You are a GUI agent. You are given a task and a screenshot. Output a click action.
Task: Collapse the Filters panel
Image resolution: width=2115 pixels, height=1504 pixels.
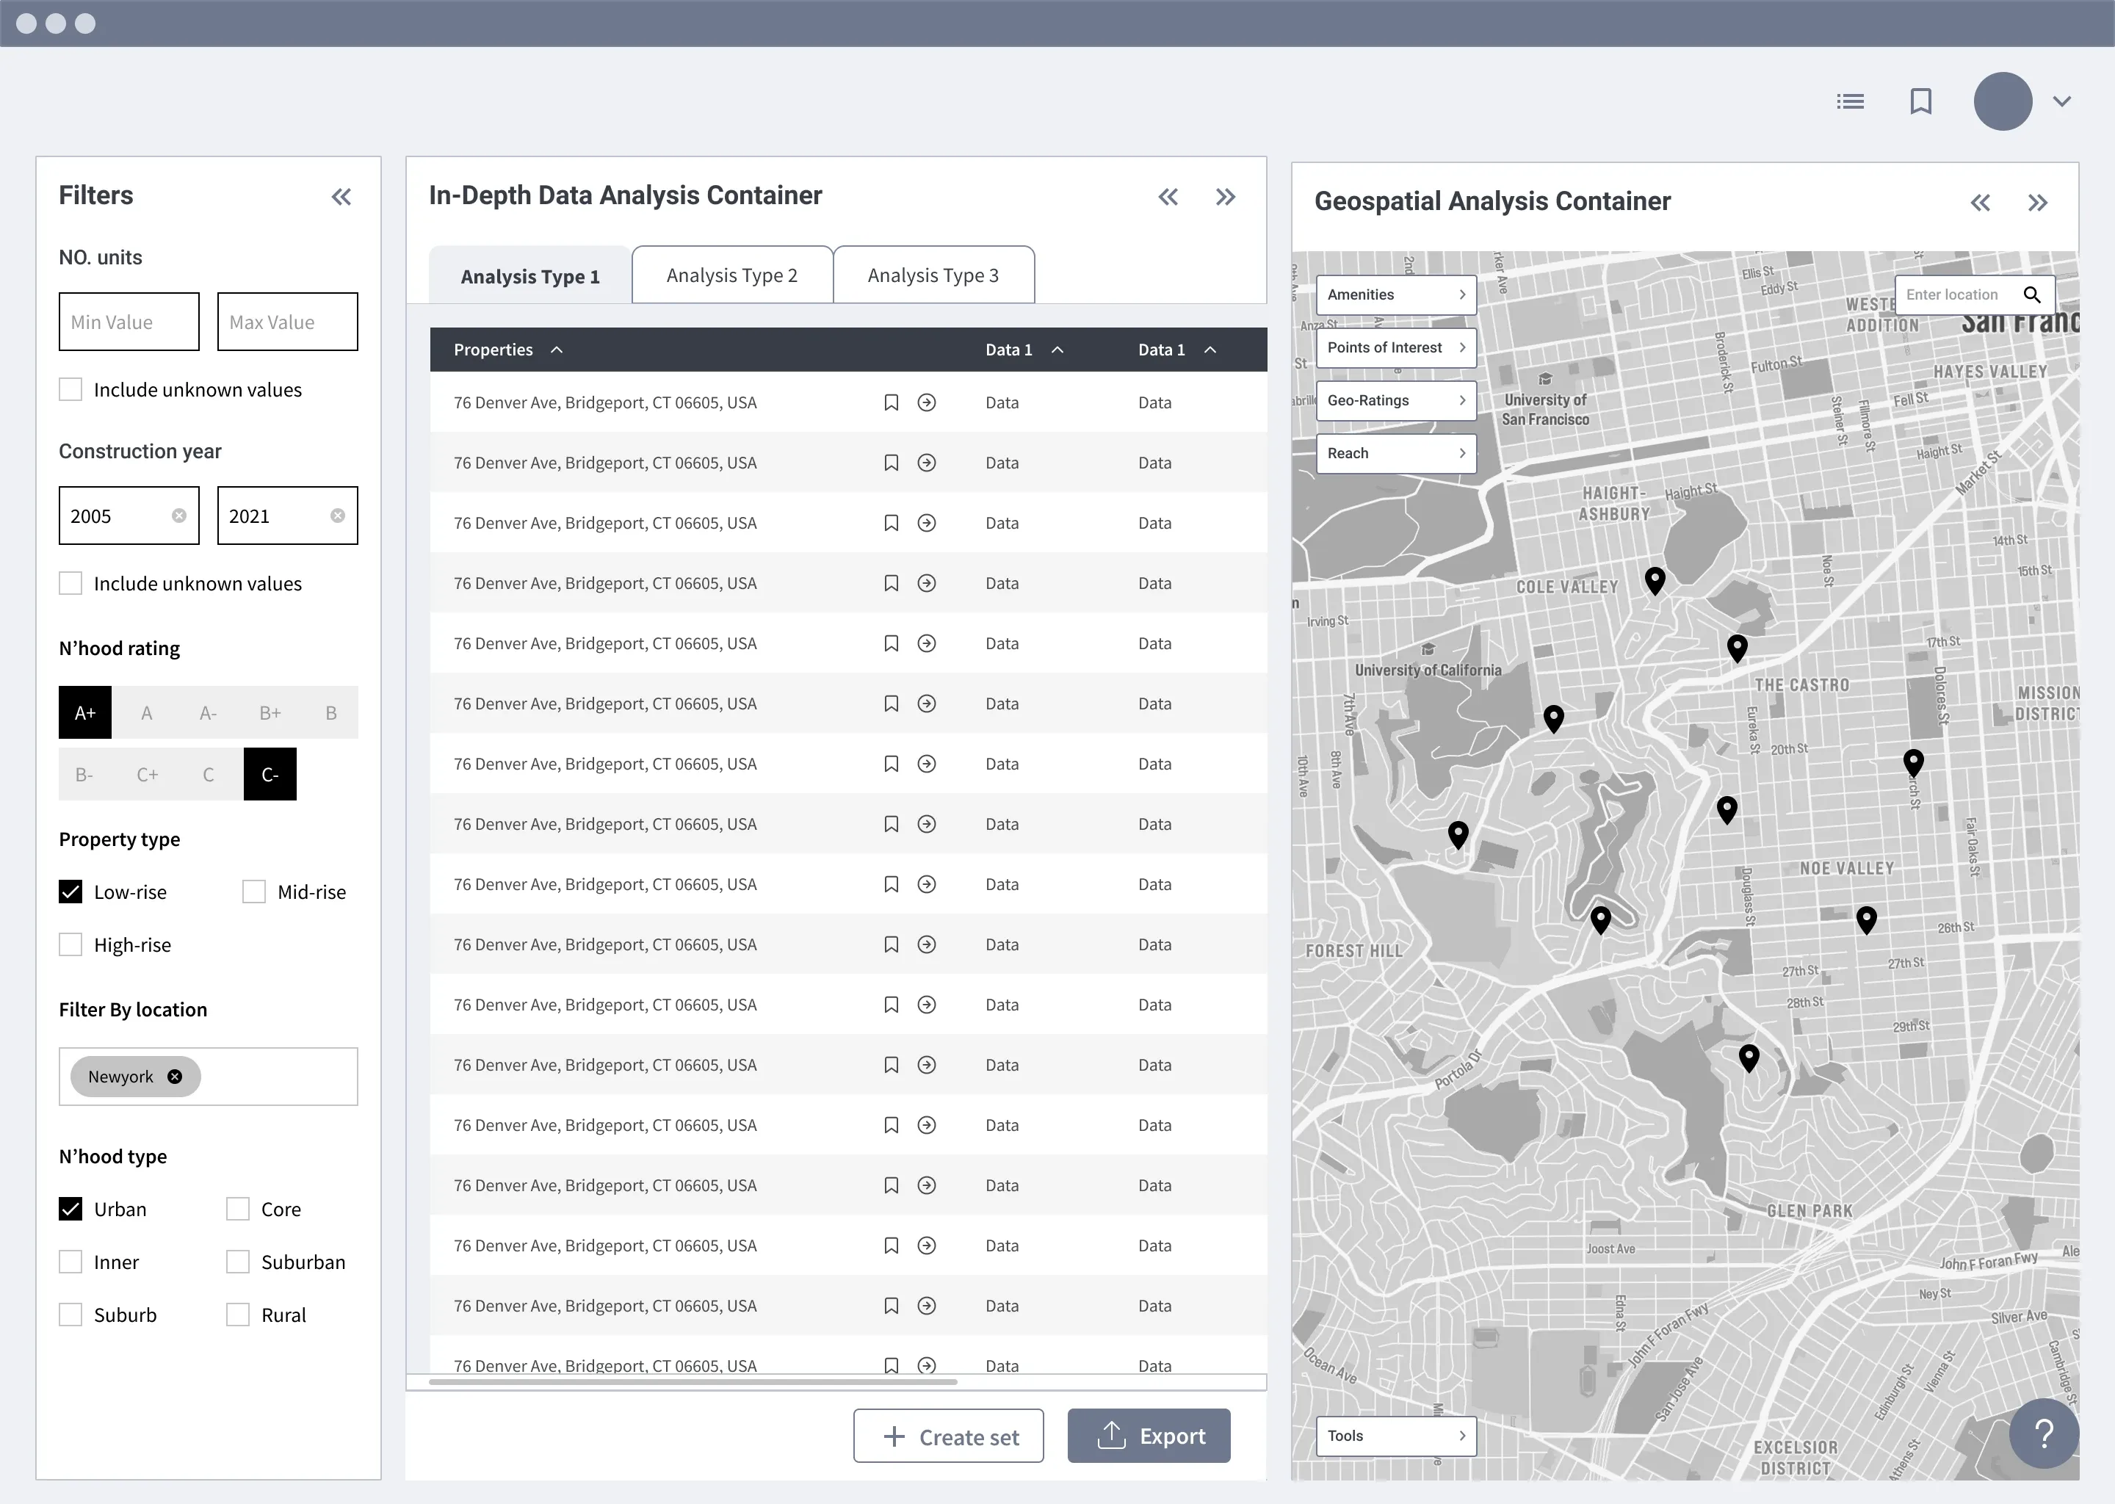341,196
